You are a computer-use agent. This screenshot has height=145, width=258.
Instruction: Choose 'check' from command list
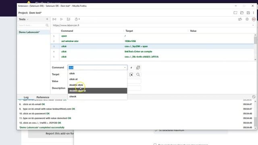pyautogui.click(x=98, y=97)
